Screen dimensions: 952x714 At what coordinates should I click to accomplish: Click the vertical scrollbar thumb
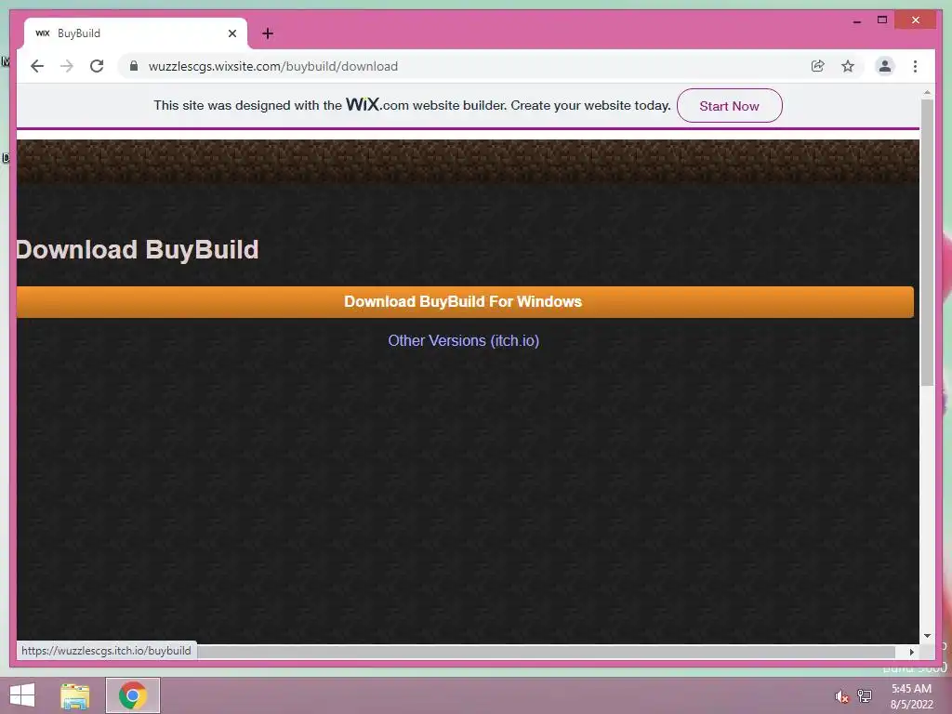(927, 242)
